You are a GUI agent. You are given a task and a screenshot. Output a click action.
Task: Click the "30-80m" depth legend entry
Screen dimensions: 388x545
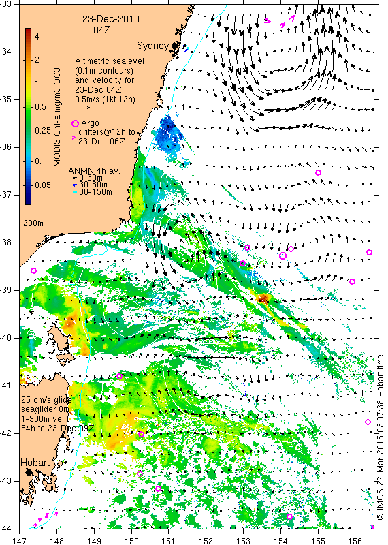pyautogui.click(x=93, y=185)
